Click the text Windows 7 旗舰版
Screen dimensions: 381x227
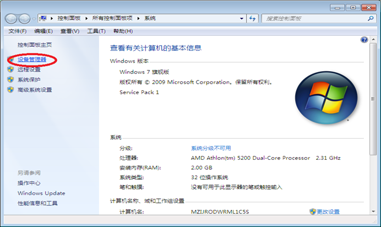[x=144, y=72]
